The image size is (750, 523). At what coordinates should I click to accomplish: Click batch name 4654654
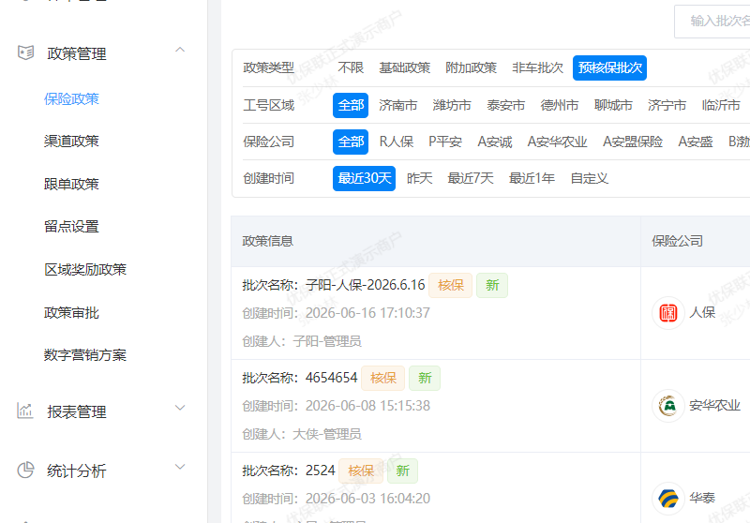332,378
